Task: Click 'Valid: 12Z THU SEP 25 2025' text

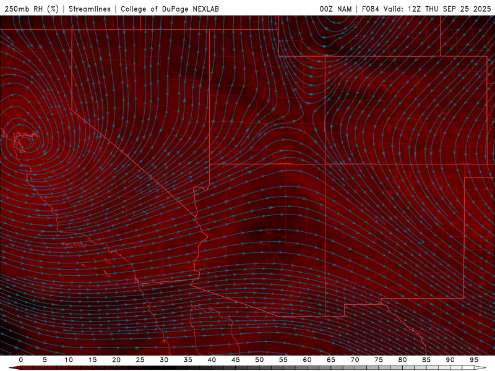Action: tap(437, 9)
